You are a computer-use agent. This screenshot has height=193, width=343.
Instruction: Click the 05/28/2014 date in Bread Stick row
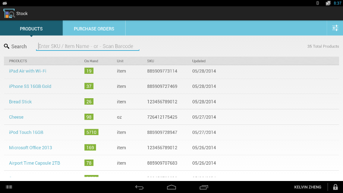204,102
